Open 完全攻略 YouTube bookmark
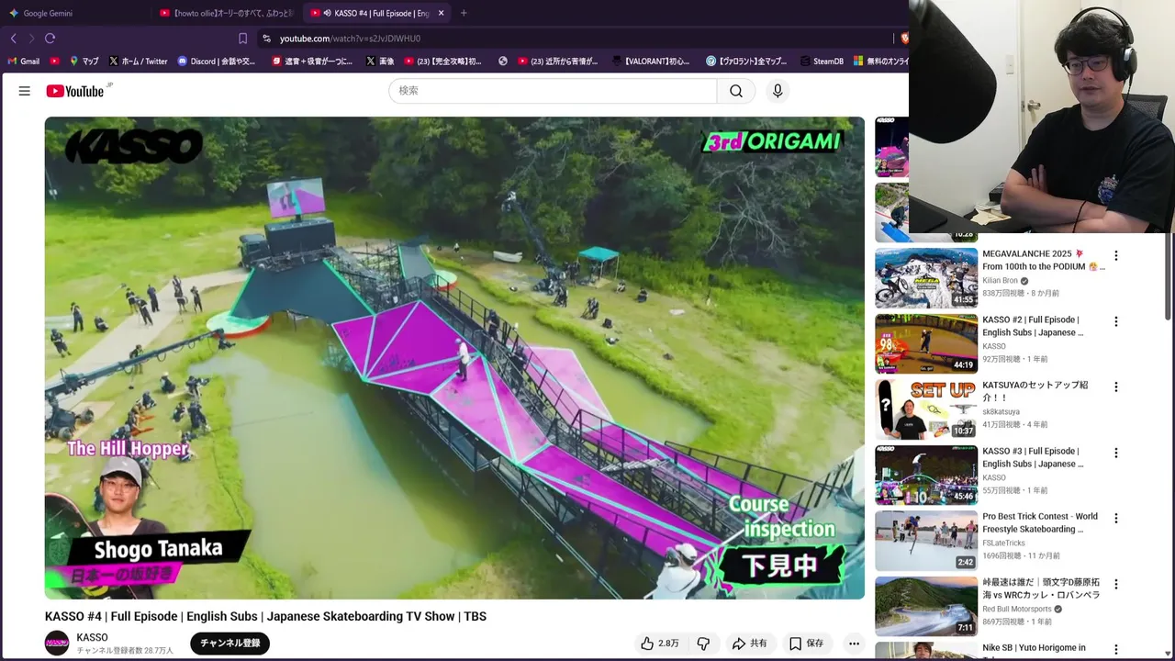Viewport: 1175px width, 661px height. 442,62
